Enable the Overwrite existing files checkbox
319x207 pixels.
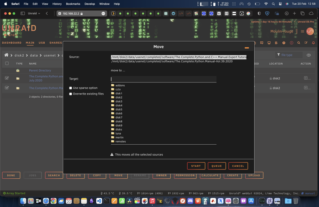pos(70,94)
